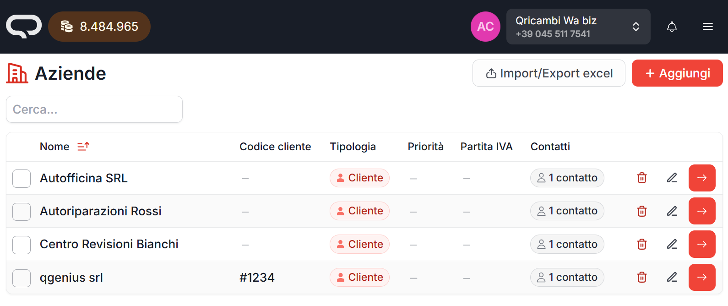Click the Partita IVA column header
The width and height of the screenshot is (728, 306).
(486, 147)
